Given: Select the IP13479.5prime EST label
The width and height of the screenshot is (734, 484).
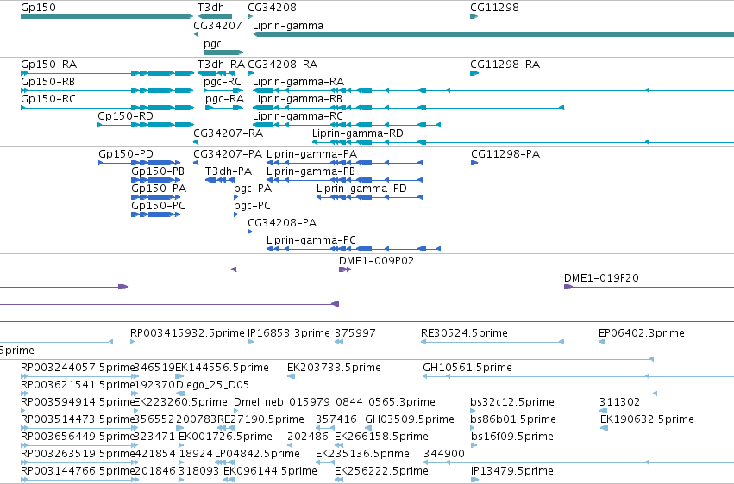Looking at the screenshot, I should click(x=512, y=471).
